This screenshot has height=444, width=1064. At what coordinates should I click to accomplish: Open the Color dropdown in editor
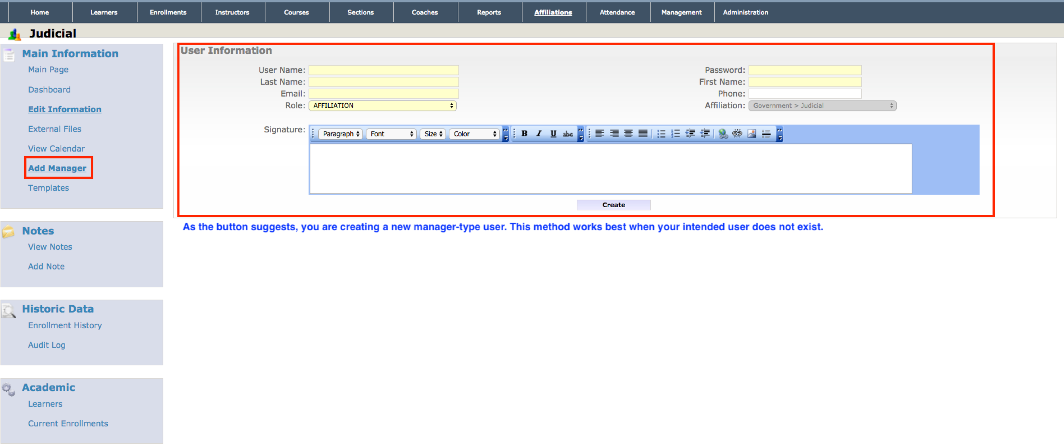(x=474, y=134)
